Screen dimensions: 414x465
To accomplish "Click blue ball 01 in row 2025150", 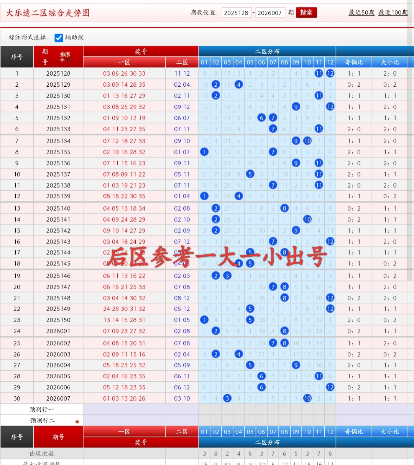I will point(204,320).
